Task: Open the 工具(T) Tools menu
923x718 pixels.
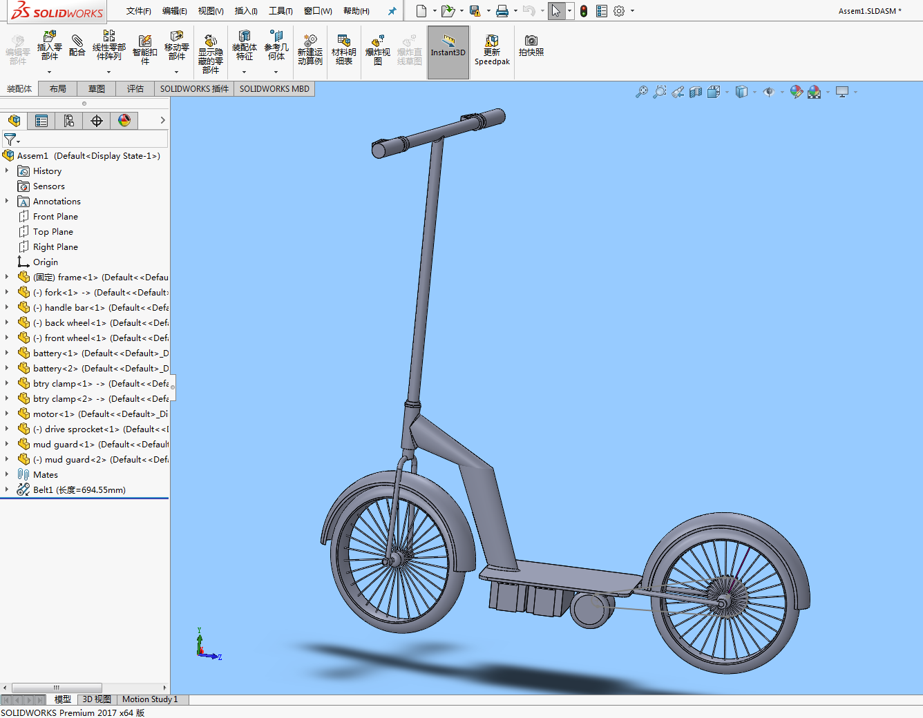Action: point(280,11)
